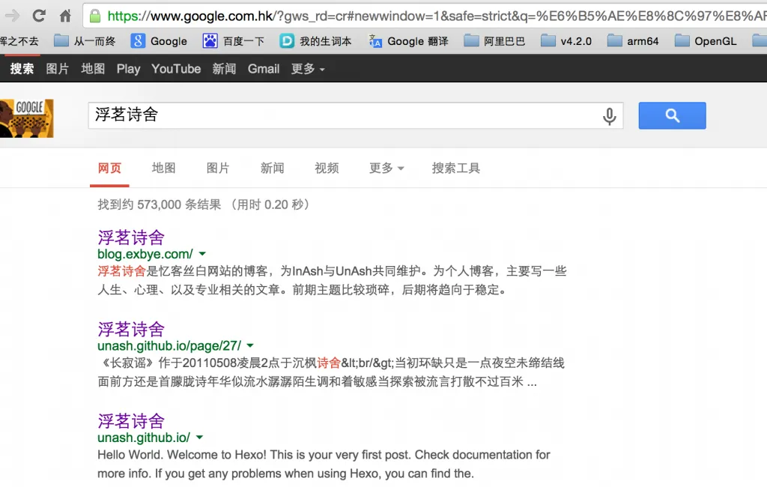Open 新闻 in the black bar

(x=224, y=68)
